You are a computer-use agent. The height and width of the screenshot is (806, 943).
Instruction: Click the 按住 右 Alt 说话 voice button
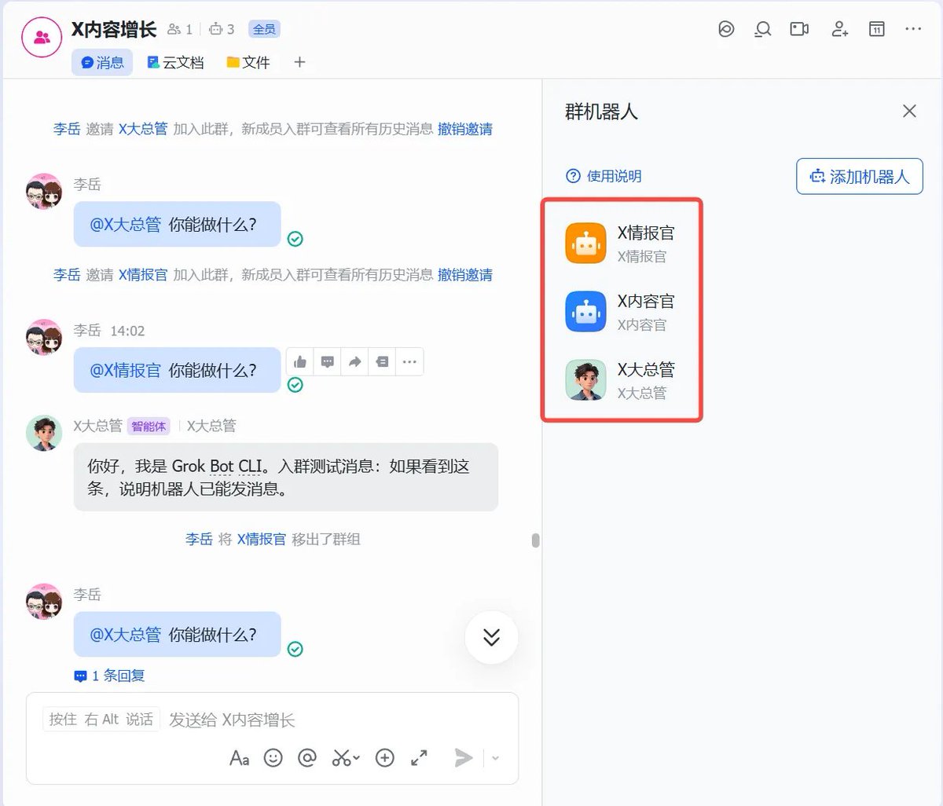(x=101, y=720)
